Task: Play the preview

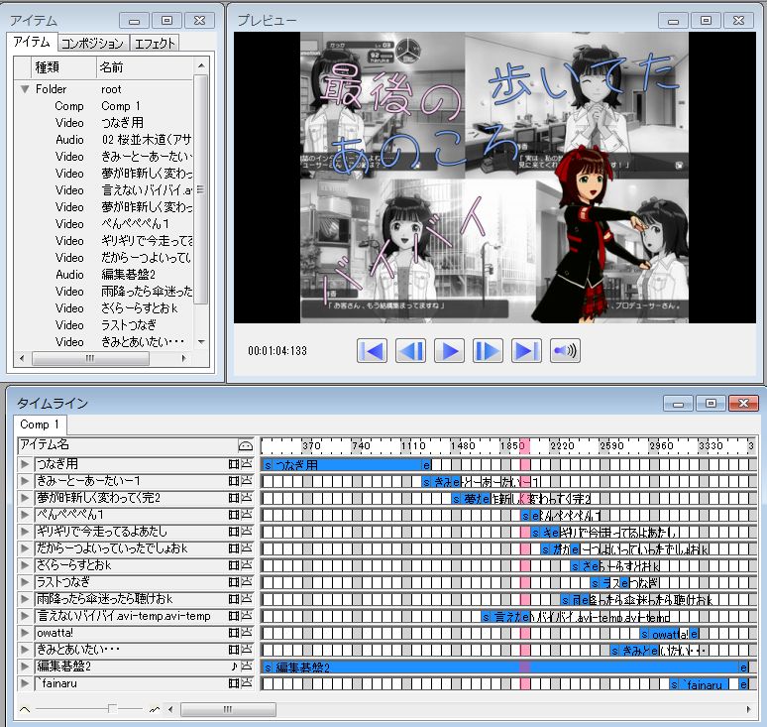Action: (449, 350)
